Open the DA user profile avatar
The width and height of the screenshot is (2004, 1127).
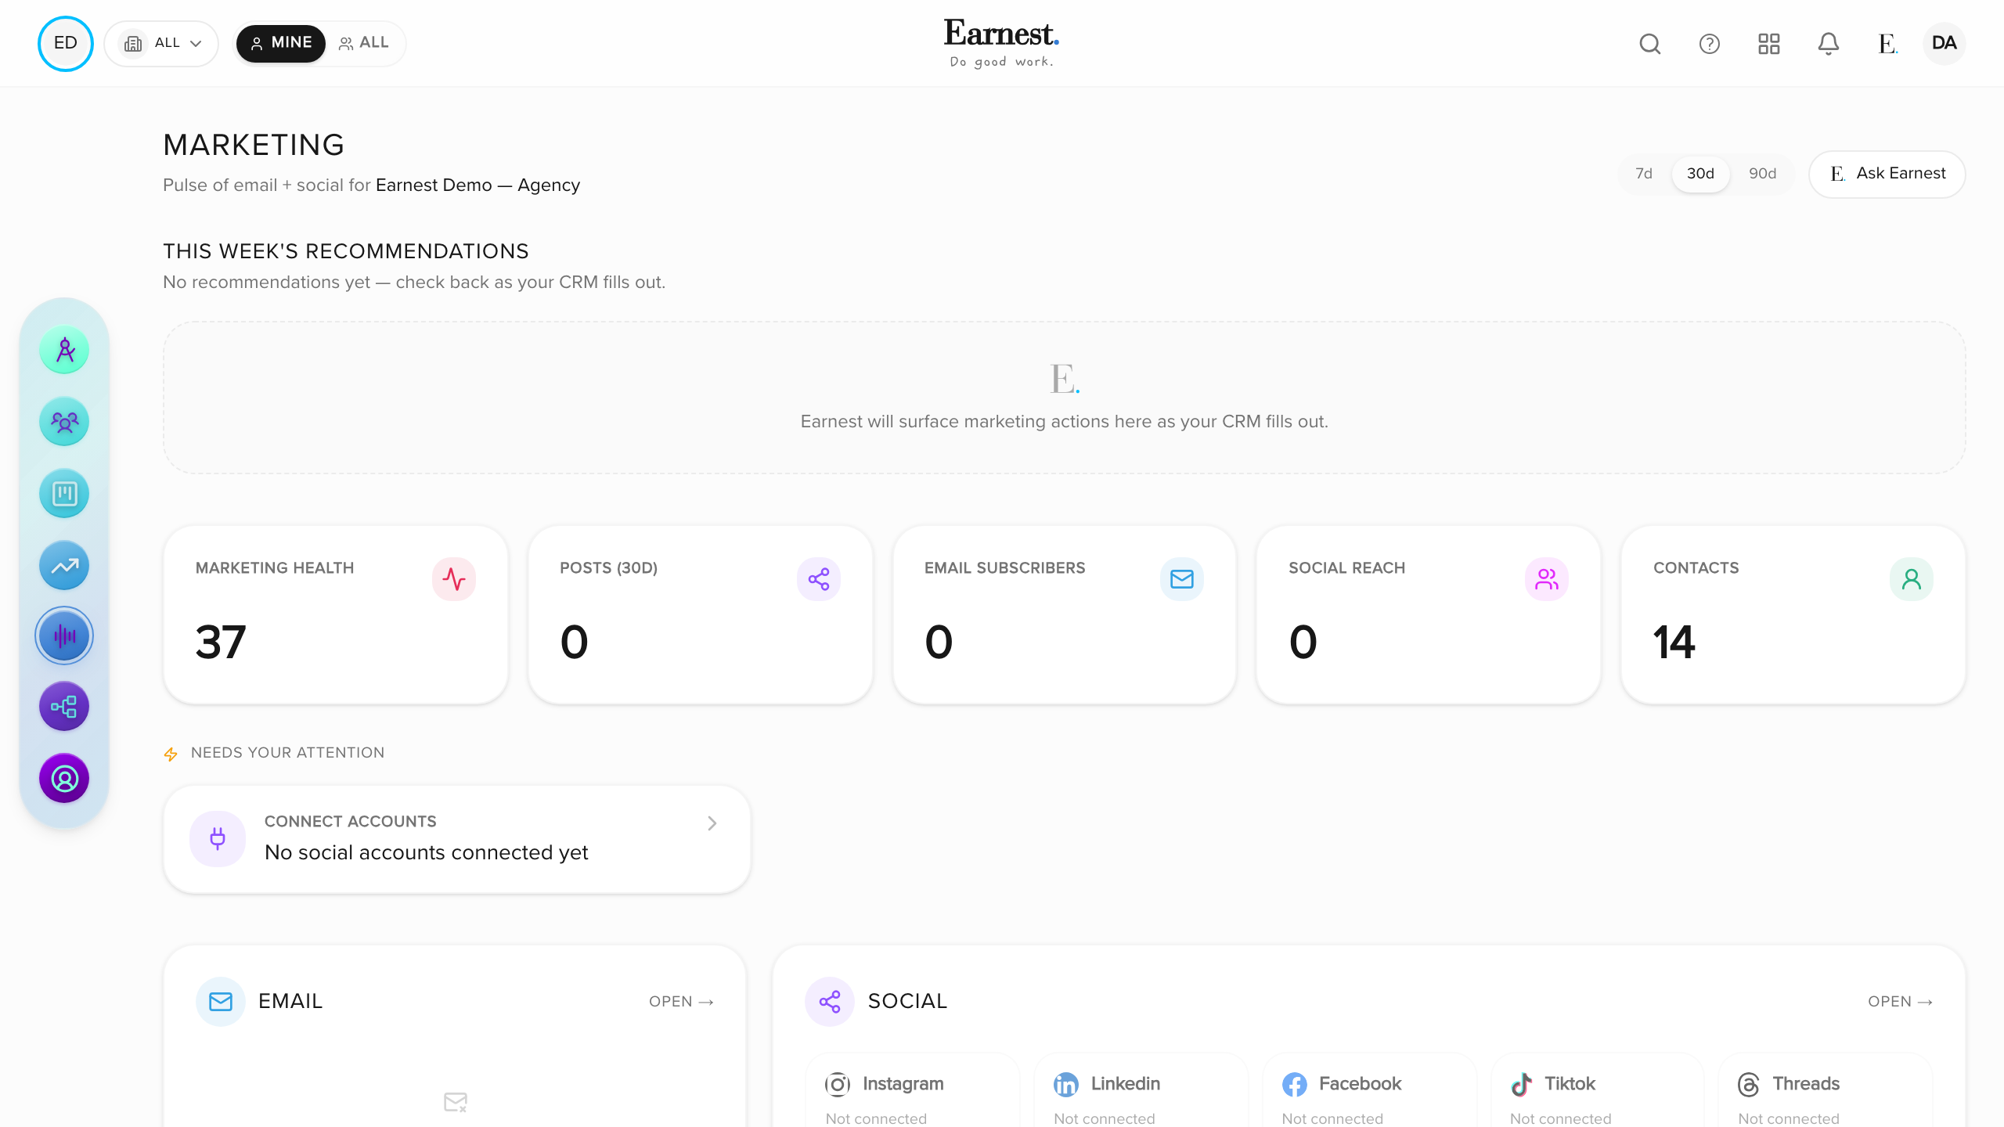click(x=1944, y=43)
